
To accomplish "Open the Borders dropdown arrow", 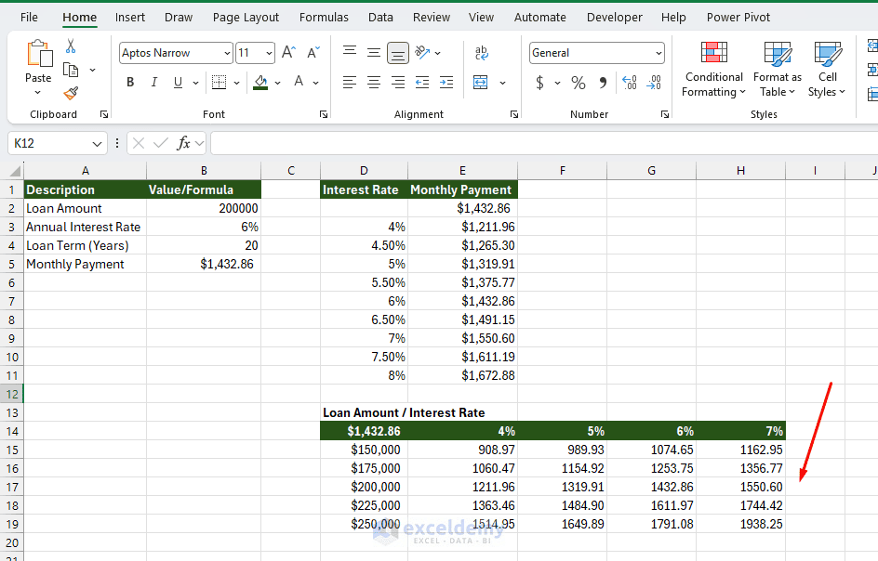I will [236, 83].
